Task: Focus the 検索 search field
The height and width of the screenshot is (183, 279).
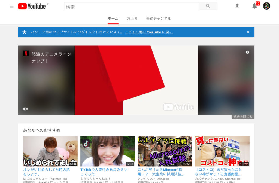Action: pyautogui.click(x=131, y=6)
